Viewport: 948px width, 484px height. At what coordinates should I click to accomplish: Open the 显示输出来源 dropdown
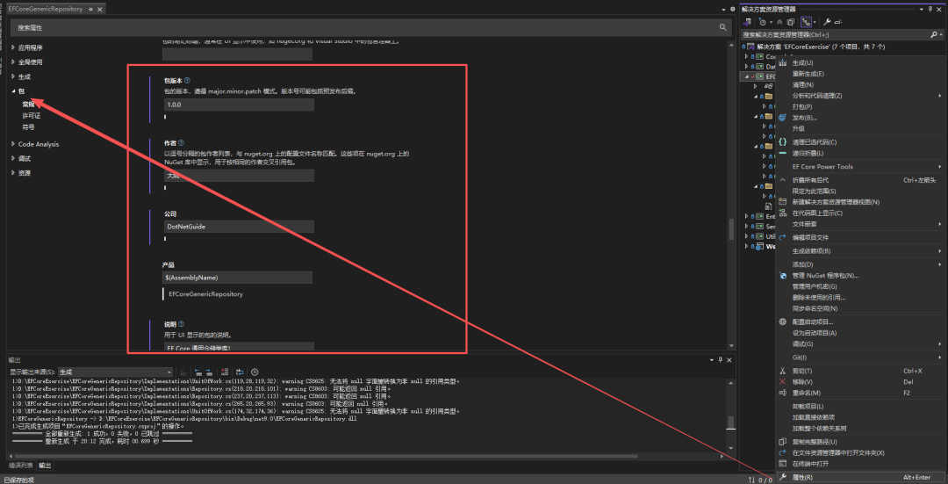[116, 372]
